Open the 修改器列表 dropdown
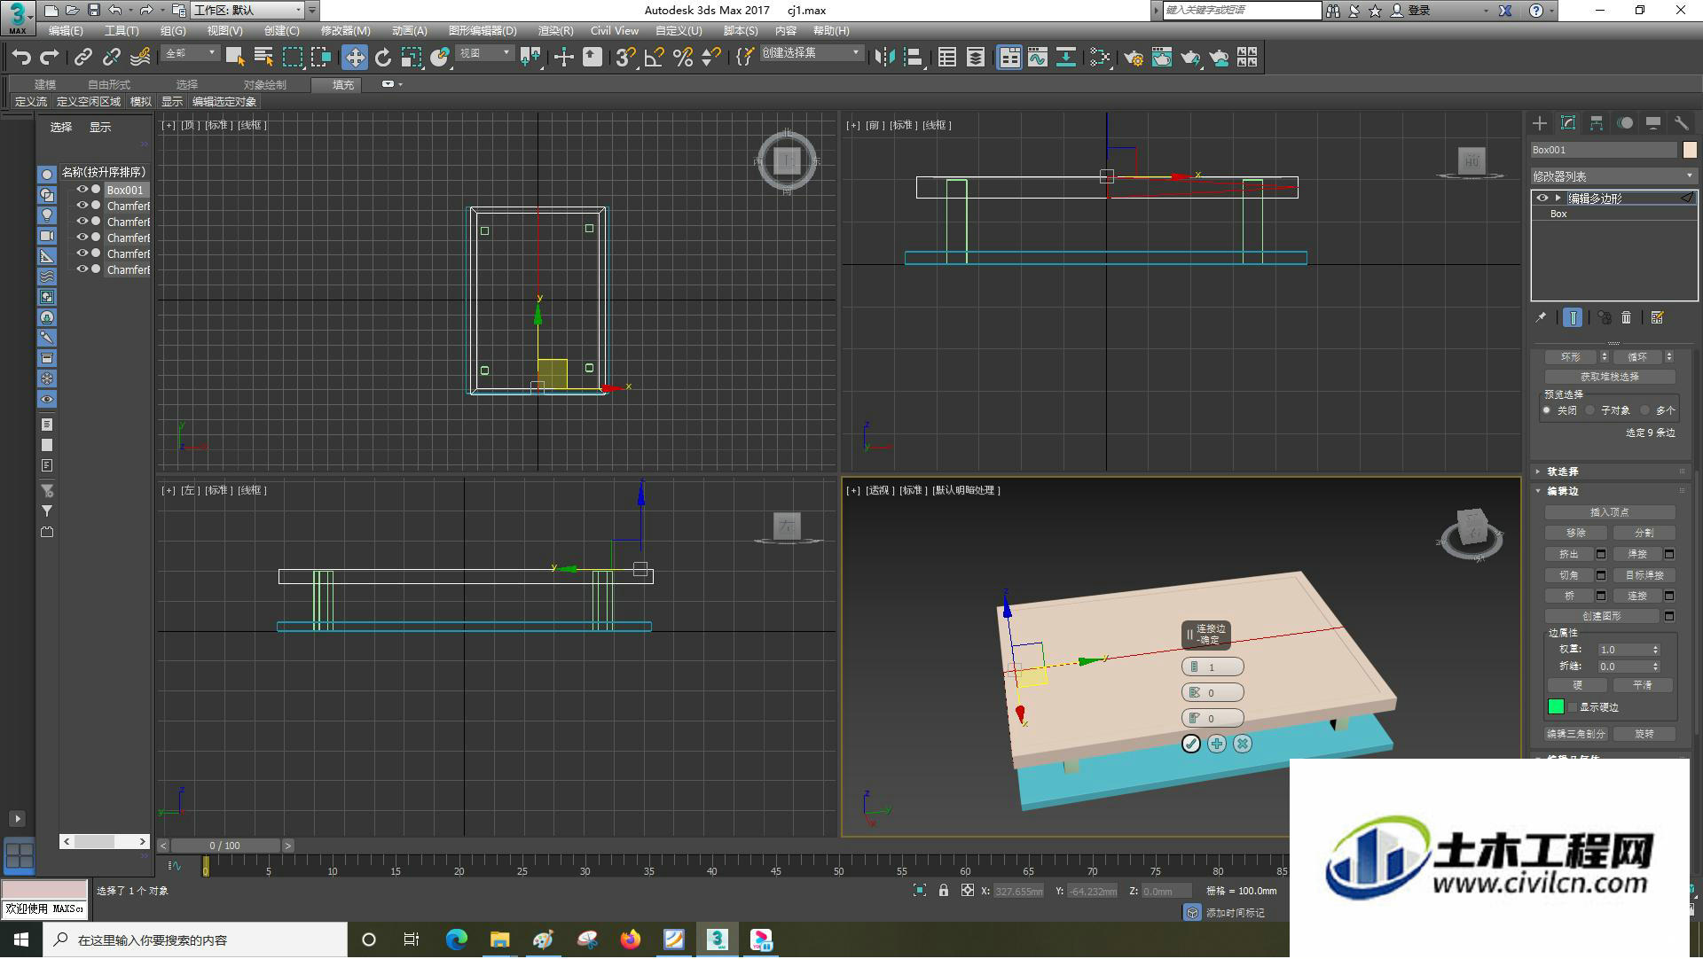The image size is (1703, 959). click(x=1613, y=176)
